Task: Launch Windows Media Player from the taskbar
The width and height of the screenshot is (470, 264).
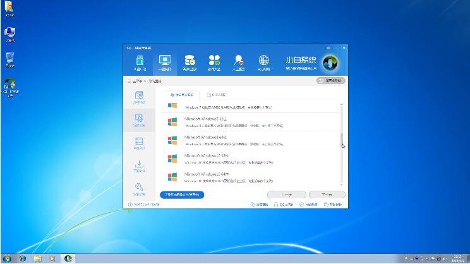Action: coord(52,258)
